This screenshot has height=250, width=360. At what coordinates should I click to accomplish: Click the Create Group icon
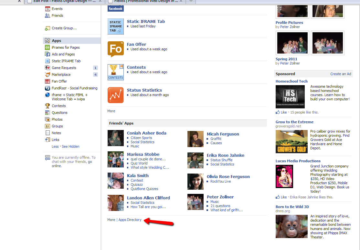[x=48, y=28]
